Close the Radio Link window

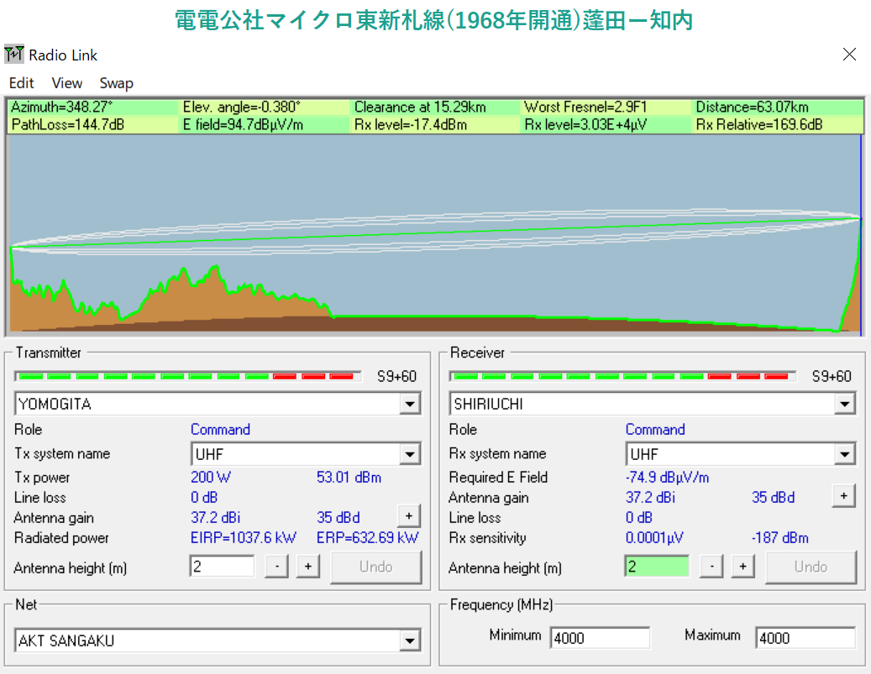click(x=849, y=54)
